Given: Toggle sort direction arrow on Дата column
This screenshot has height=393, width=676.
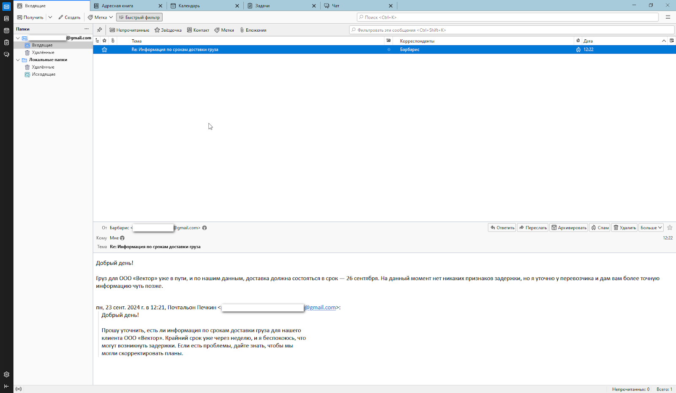Looking at the screenshot, I should (664, 41).
